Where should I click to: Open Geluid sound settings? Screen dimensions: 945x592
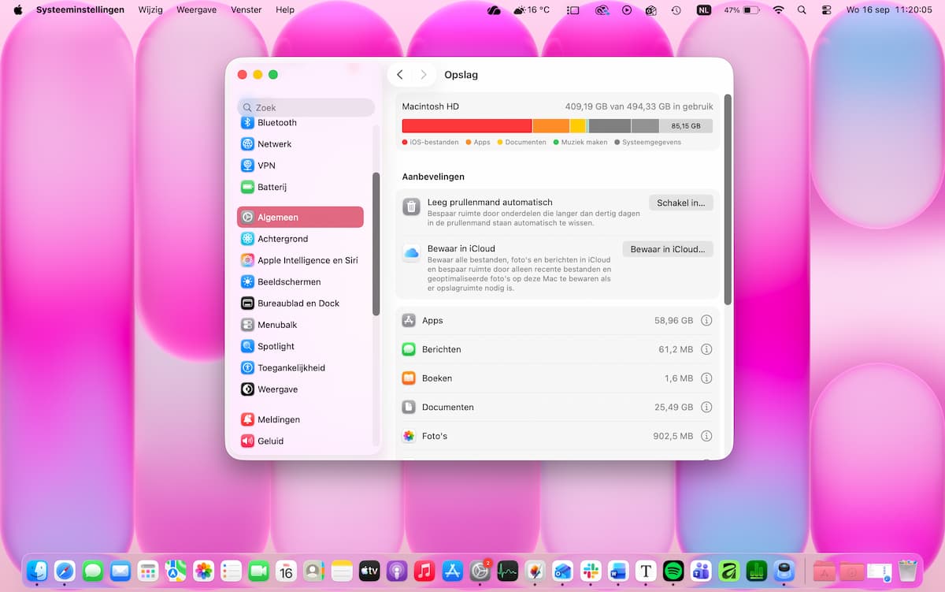point(300,441)
